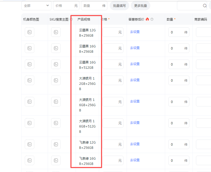Upload SKU search image for 大漠银月 12GB+256GB
This screenshot has height=172, width=211.
pos(56,80)
